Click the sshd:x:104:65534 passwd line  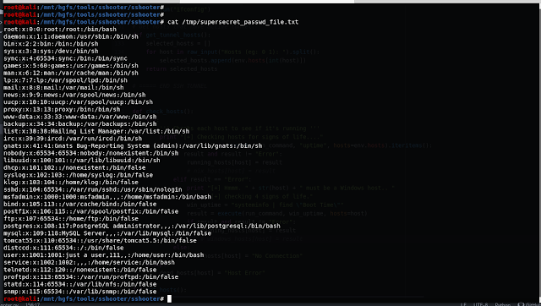coord(93,189)
